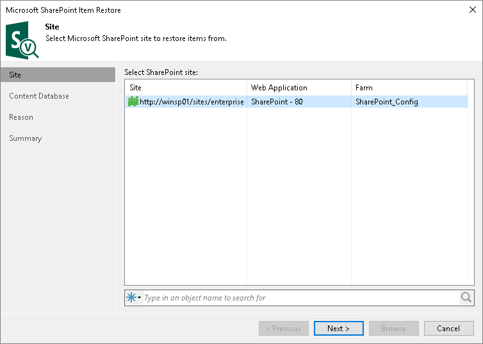Go to the Summary step

pyautogui.click(x=25, y=138)
